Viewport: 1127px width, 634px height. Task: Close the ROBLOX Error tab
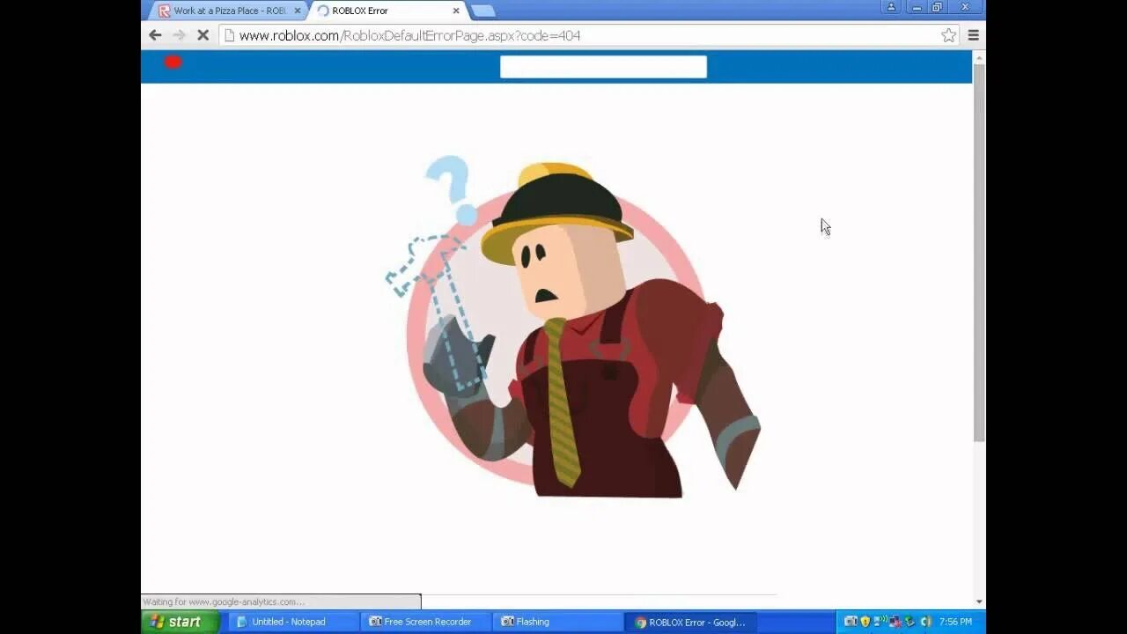click(455, 11)
